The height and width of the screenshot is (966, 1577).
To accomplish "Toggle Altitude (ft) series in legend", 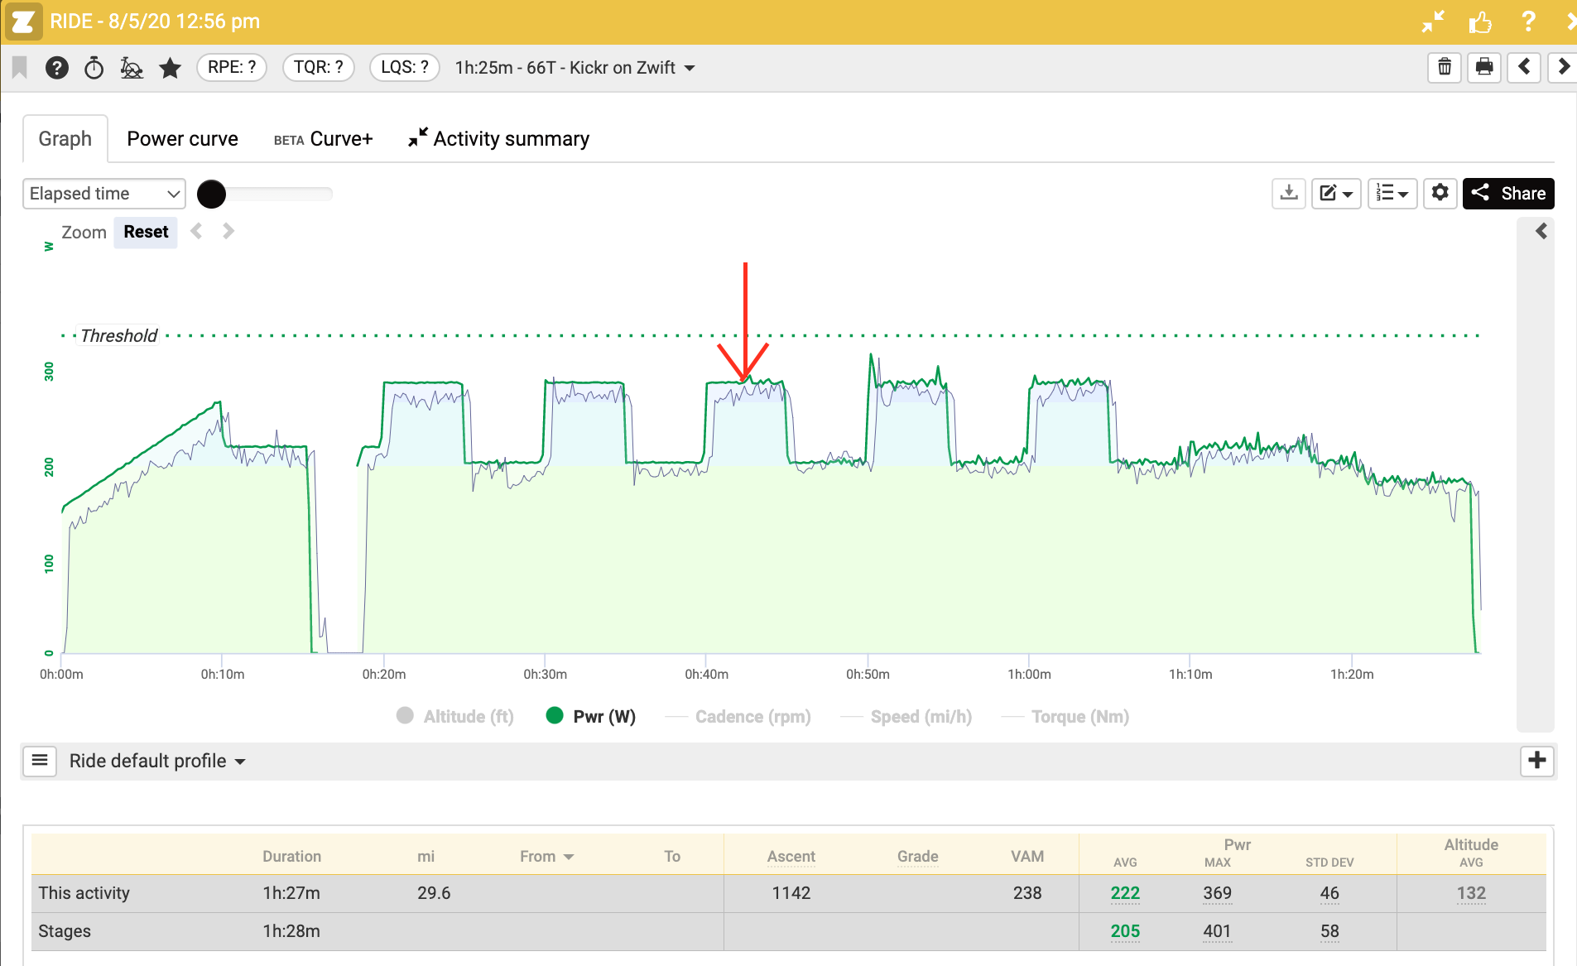I will coord(455,717).
